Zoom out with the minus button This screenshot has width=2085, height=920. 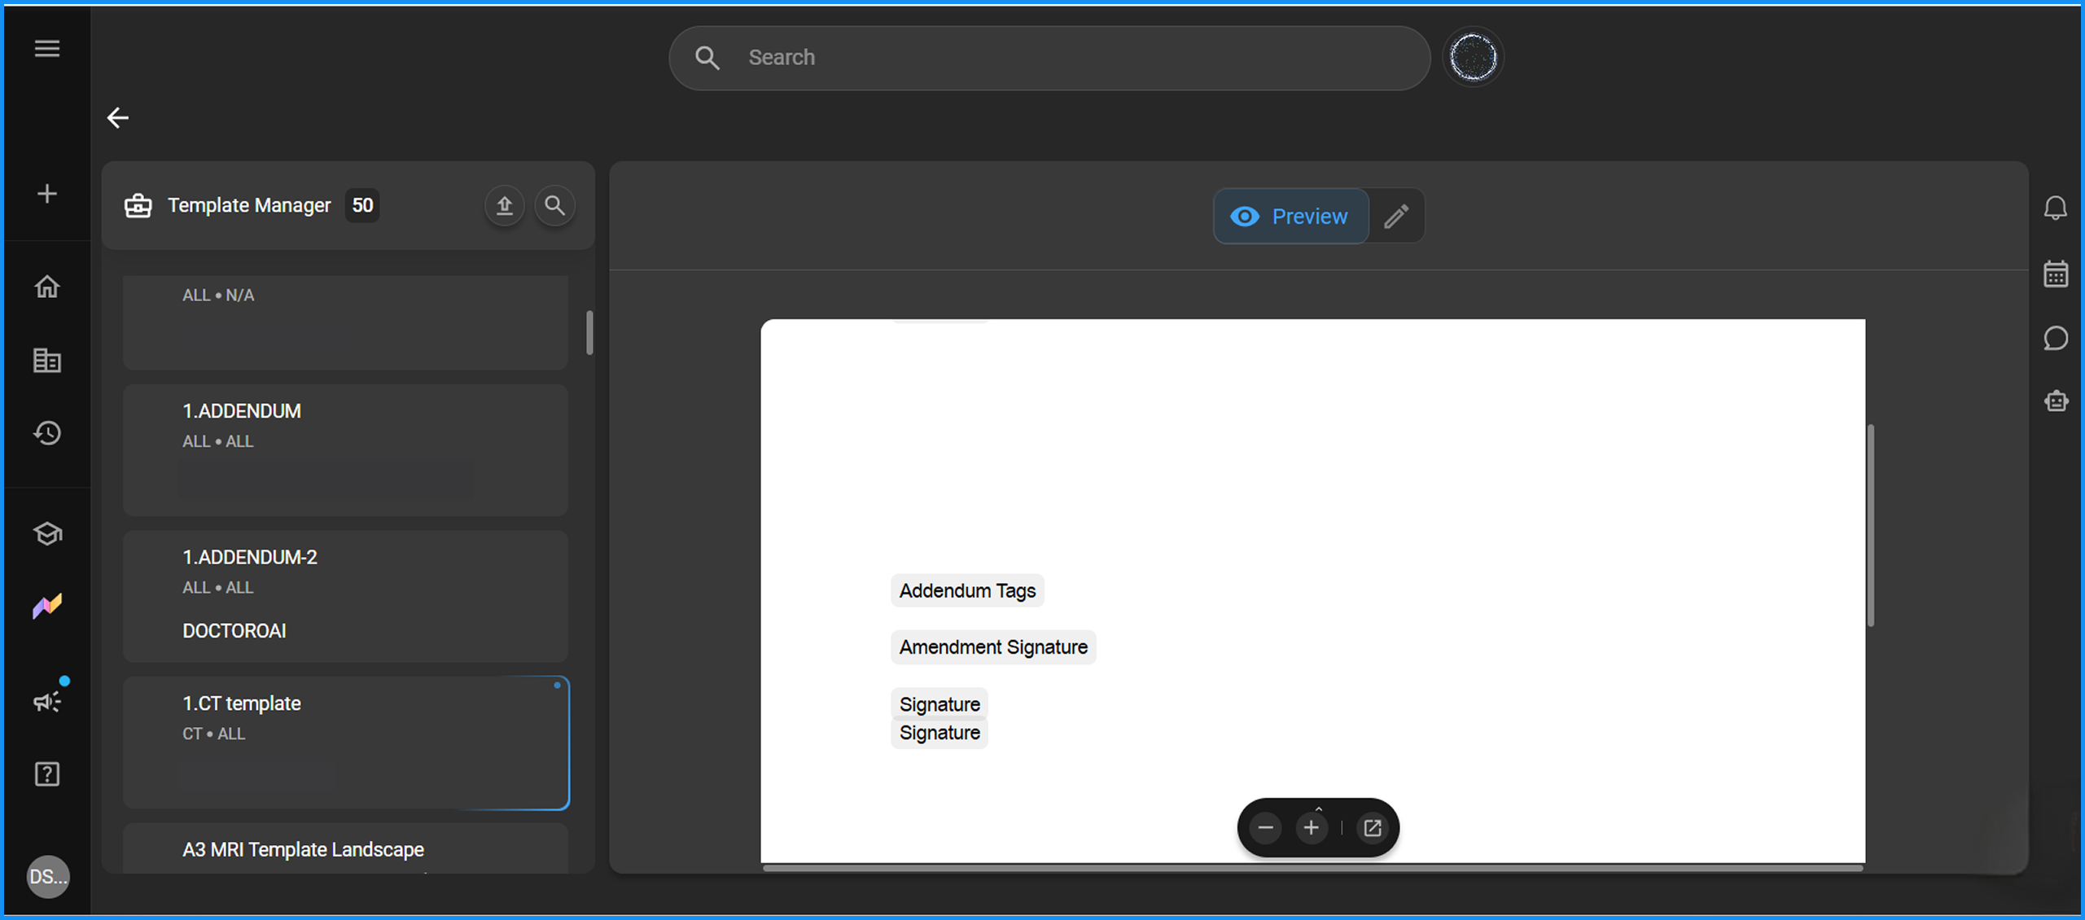[x=1265, y=829]
